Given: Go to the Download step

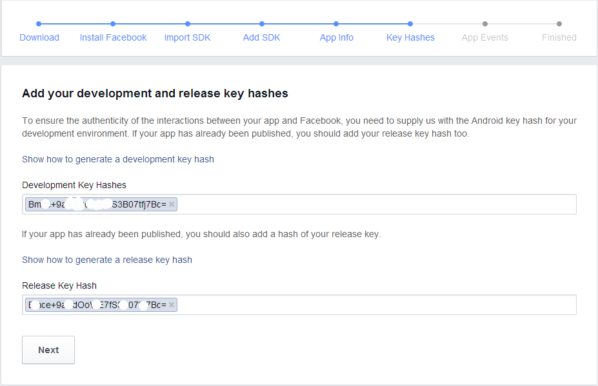Looking at the screenshot, I should 39,37.
